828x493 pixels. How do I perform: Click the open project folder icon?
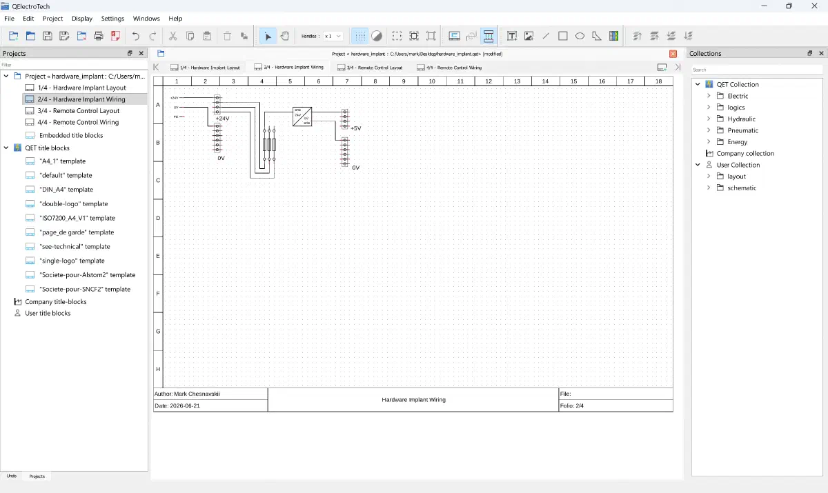click(30, 36)
